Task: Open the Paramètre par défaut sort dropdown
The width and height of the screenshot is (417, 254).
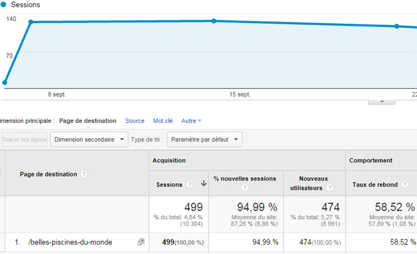Action: pyautogui.click(x=205, y=140)
